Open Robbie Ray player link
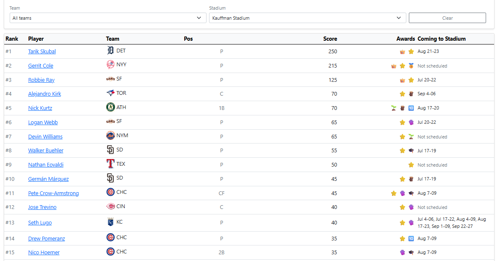 [41, 80]
